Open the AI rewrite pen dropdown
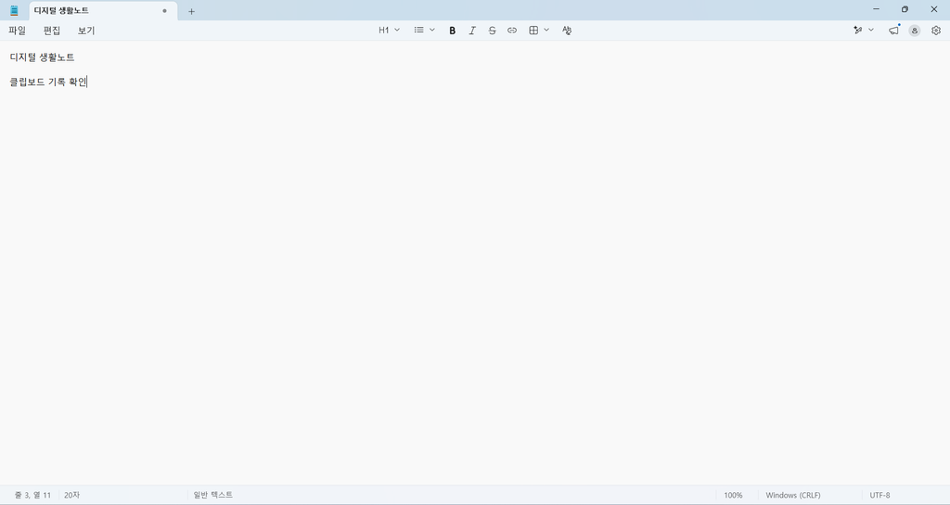 (864, 31)
